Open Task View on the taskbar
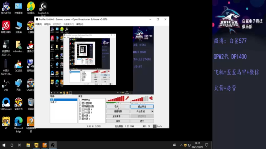The image size is (266, 149). pos(20,145)
